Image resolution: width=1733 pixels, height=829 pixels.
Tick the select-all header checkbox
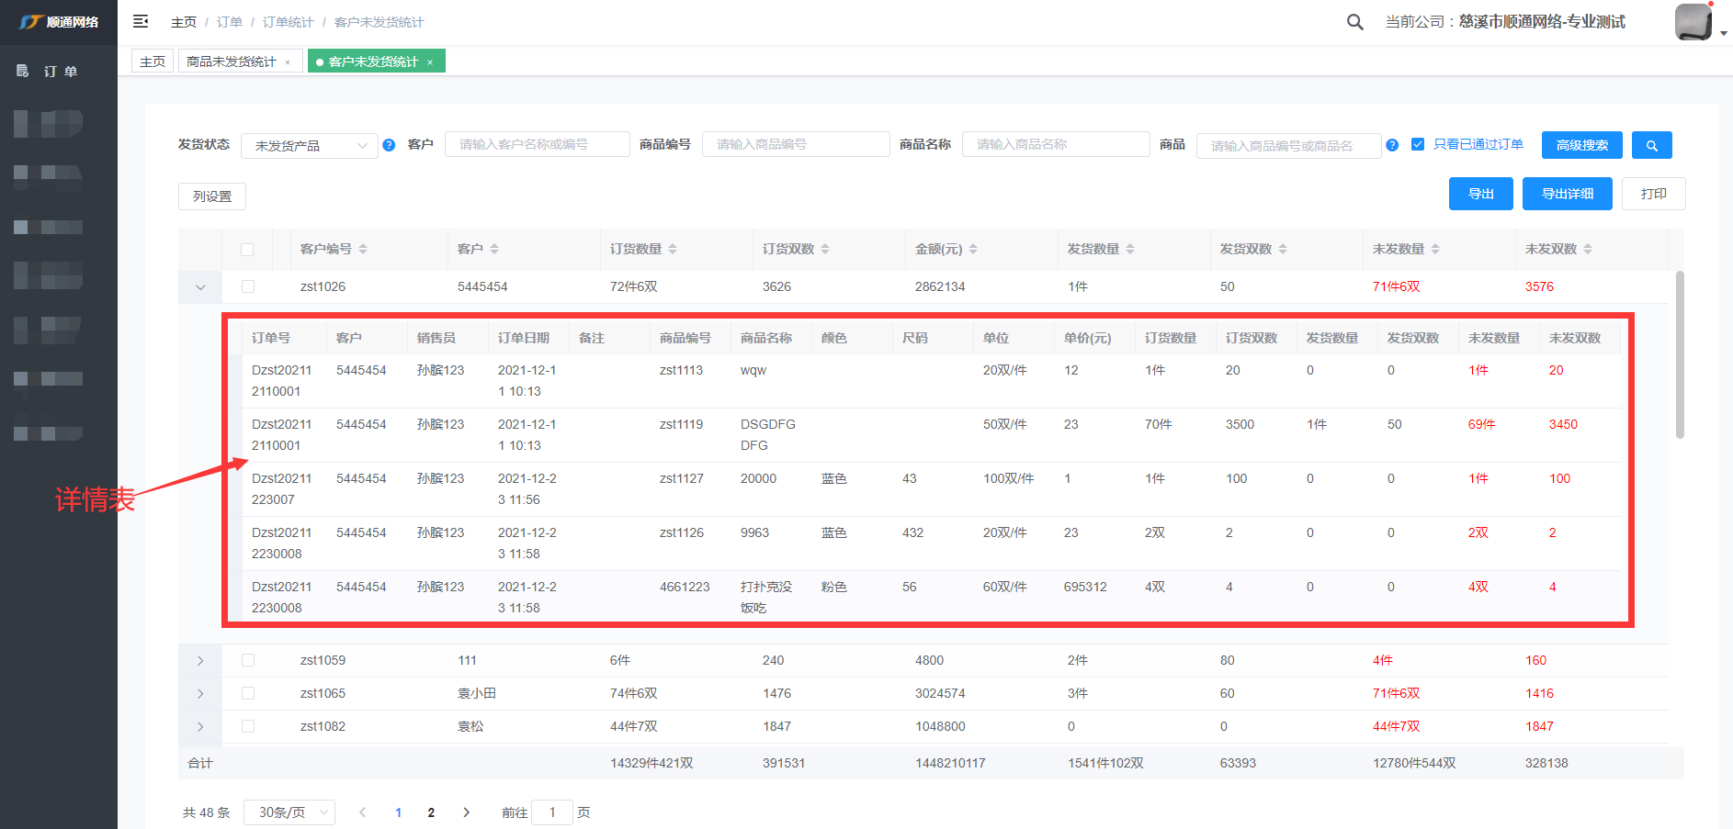pyautogui.click(x=247, y=249)
